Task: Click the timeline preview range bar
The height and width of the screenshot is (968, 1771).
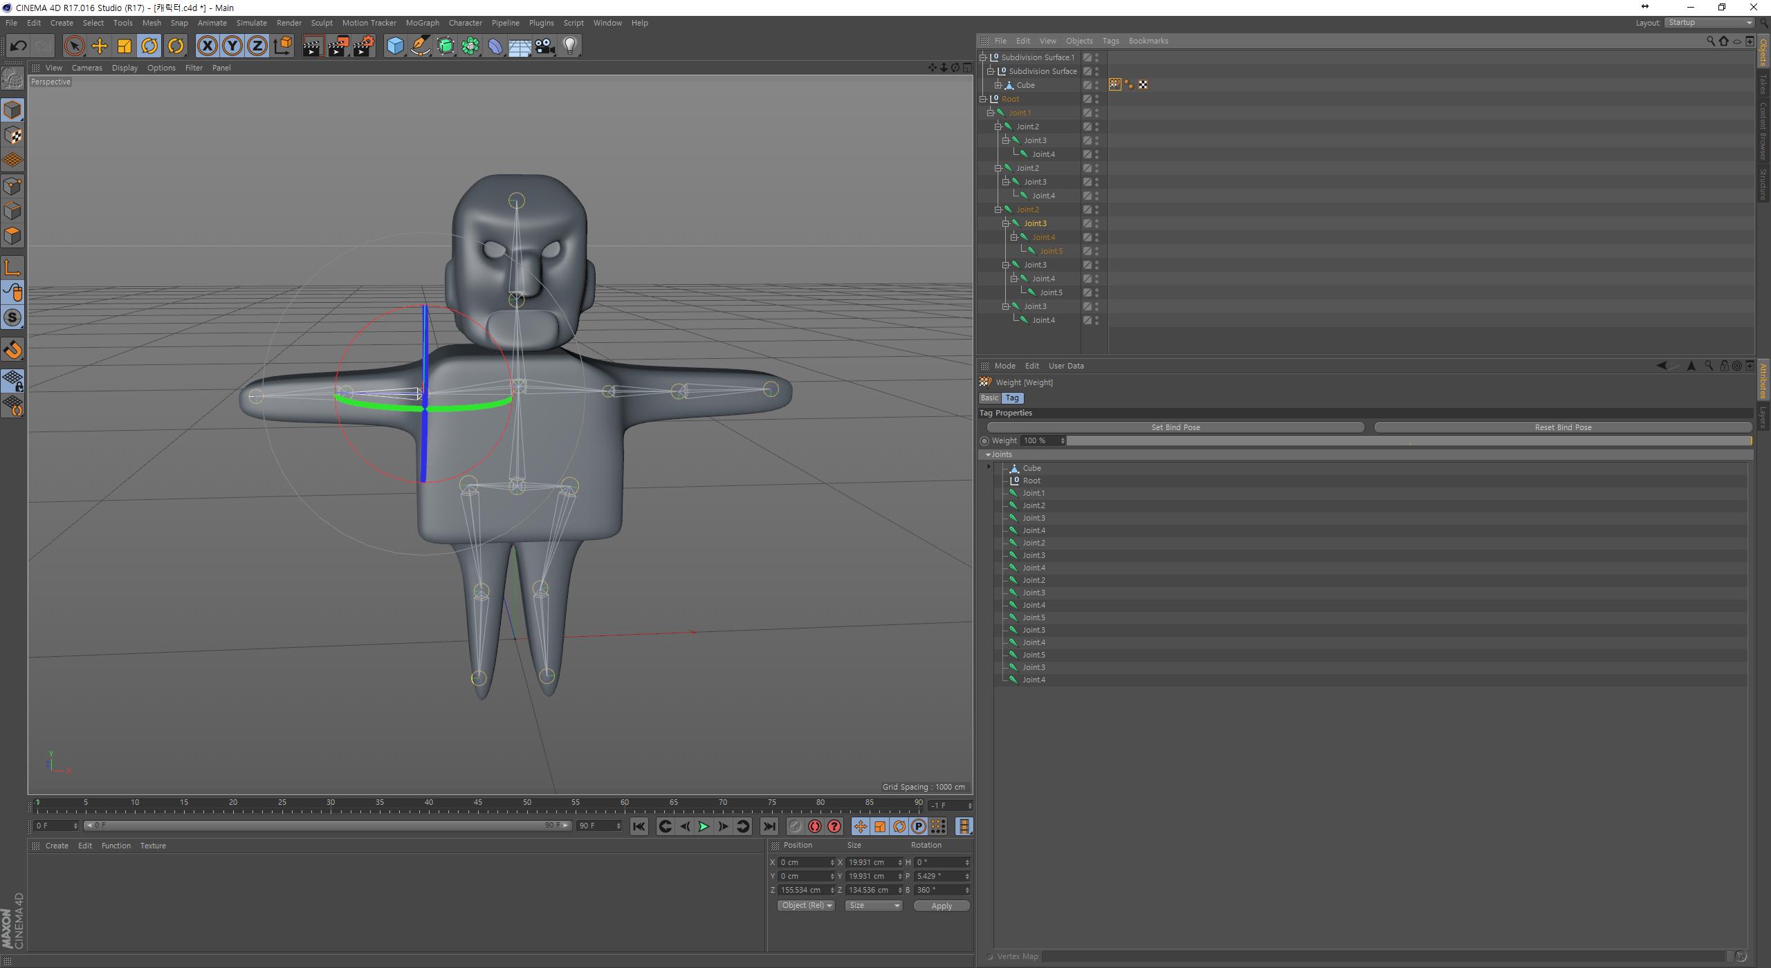Action: tap(327, 826)
